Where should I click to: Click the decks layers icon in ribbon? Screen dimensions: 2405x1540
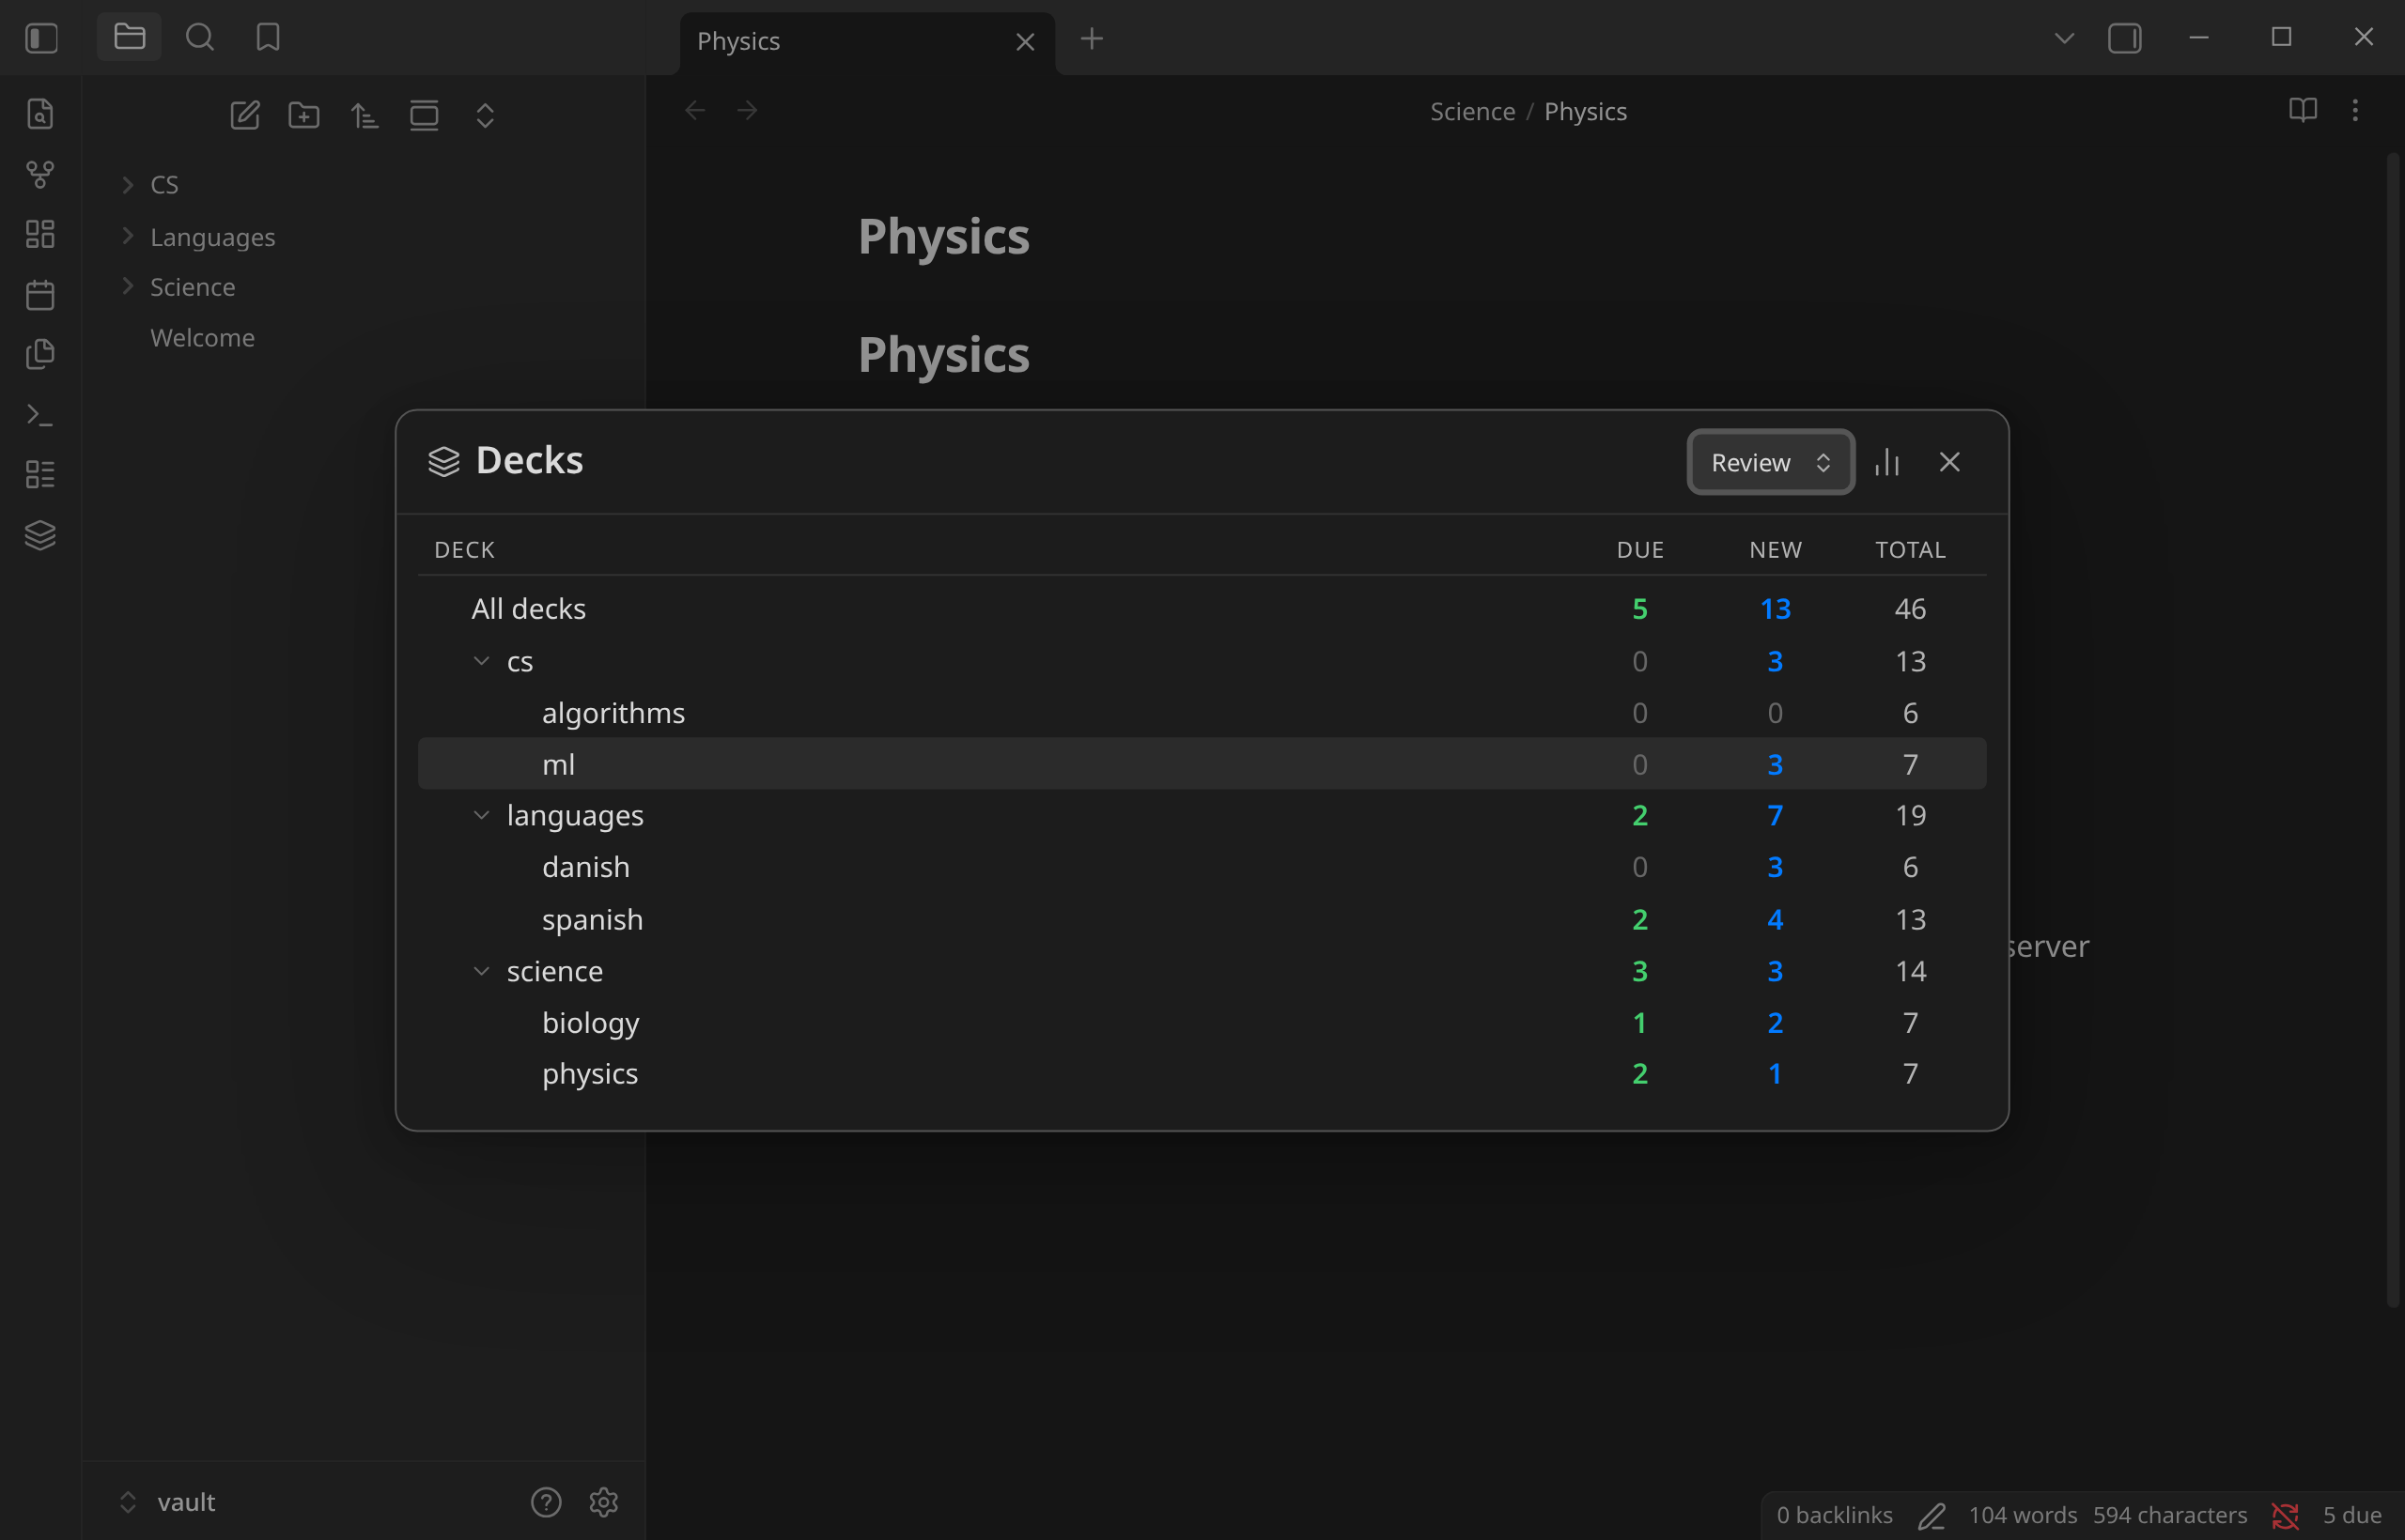(x=40, y=535)
